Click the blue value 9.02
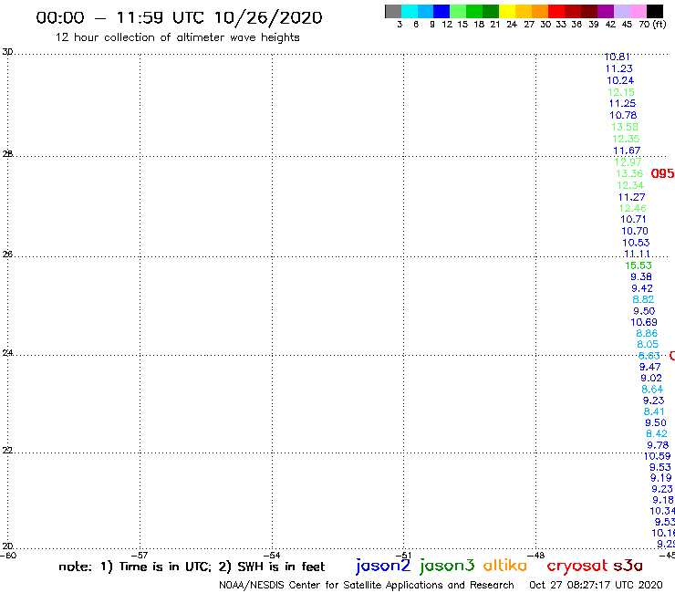Screen dimensions: 675x593 coord(651,378)
